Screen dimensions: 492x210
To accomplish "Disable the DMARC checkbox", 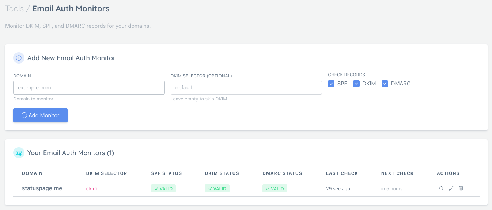I will pos(385,84).
